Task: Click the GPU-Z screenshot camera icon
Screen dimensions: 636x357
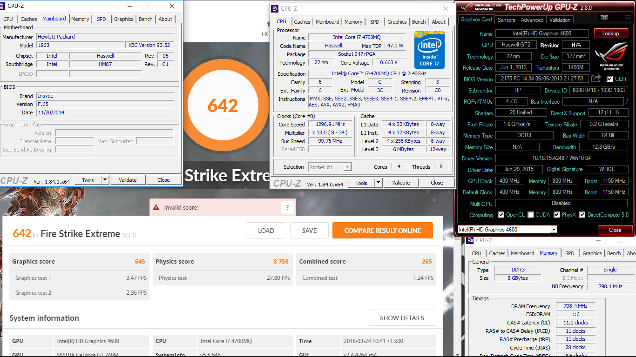Action: pyautogui.click(x=604, y=17)
